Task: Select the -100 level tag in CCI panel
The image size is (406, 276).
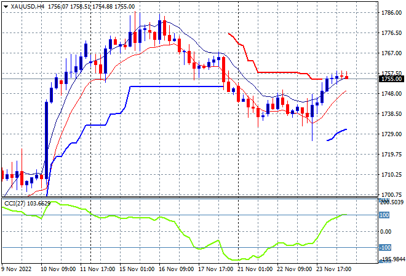Action: pyautogui.click(x=385, y=248)
